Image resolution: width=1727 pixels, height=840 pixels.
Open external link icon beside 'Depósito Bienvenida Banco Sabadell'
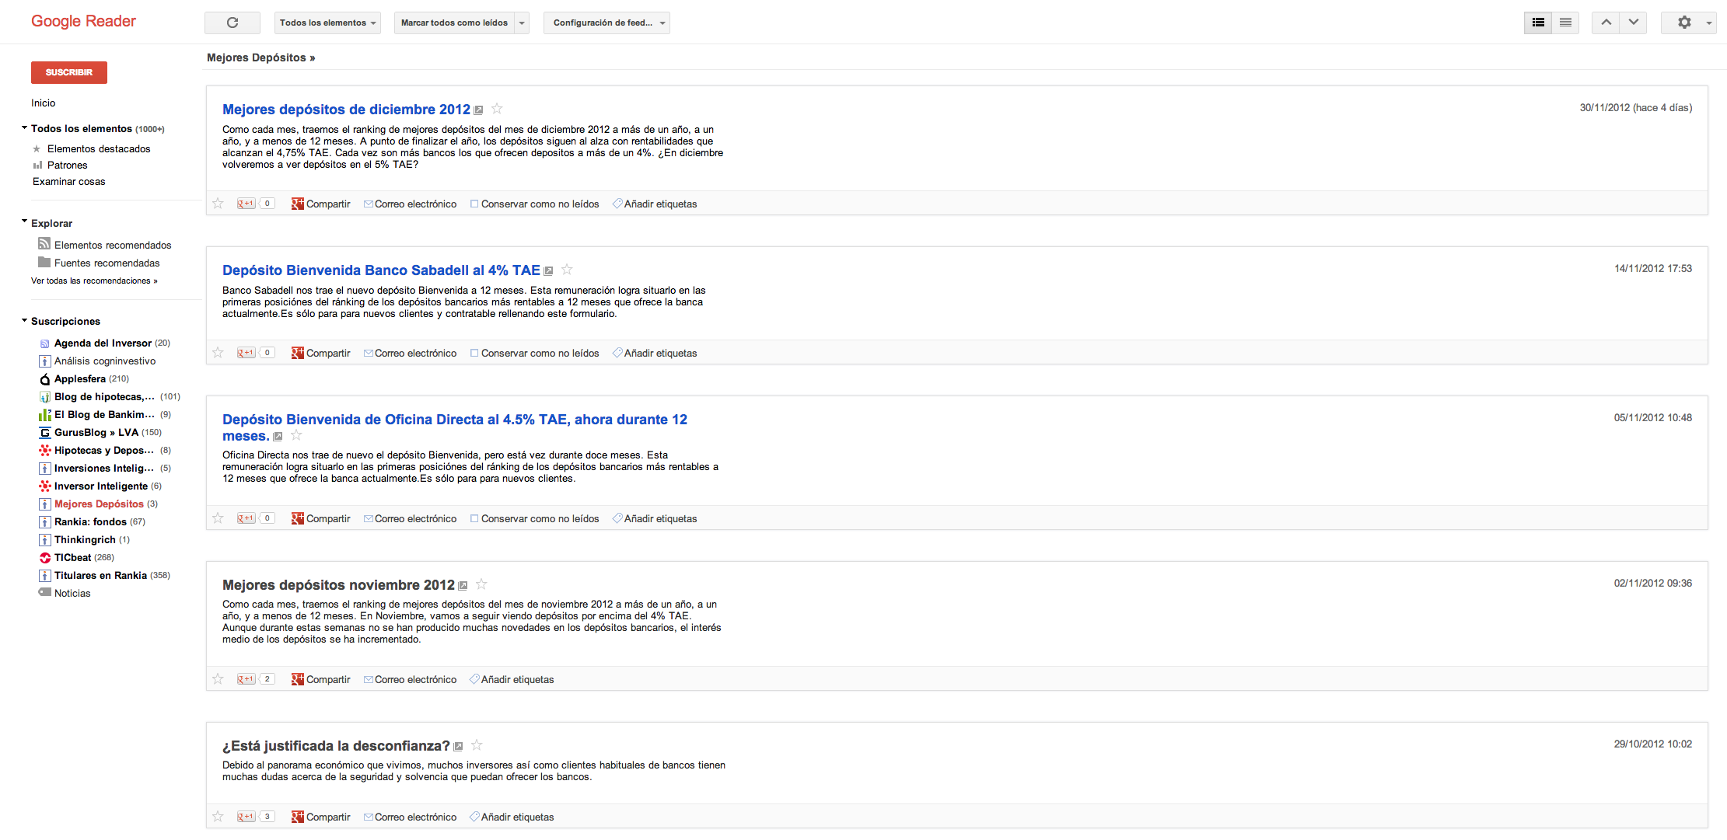[x=548, y=271]
